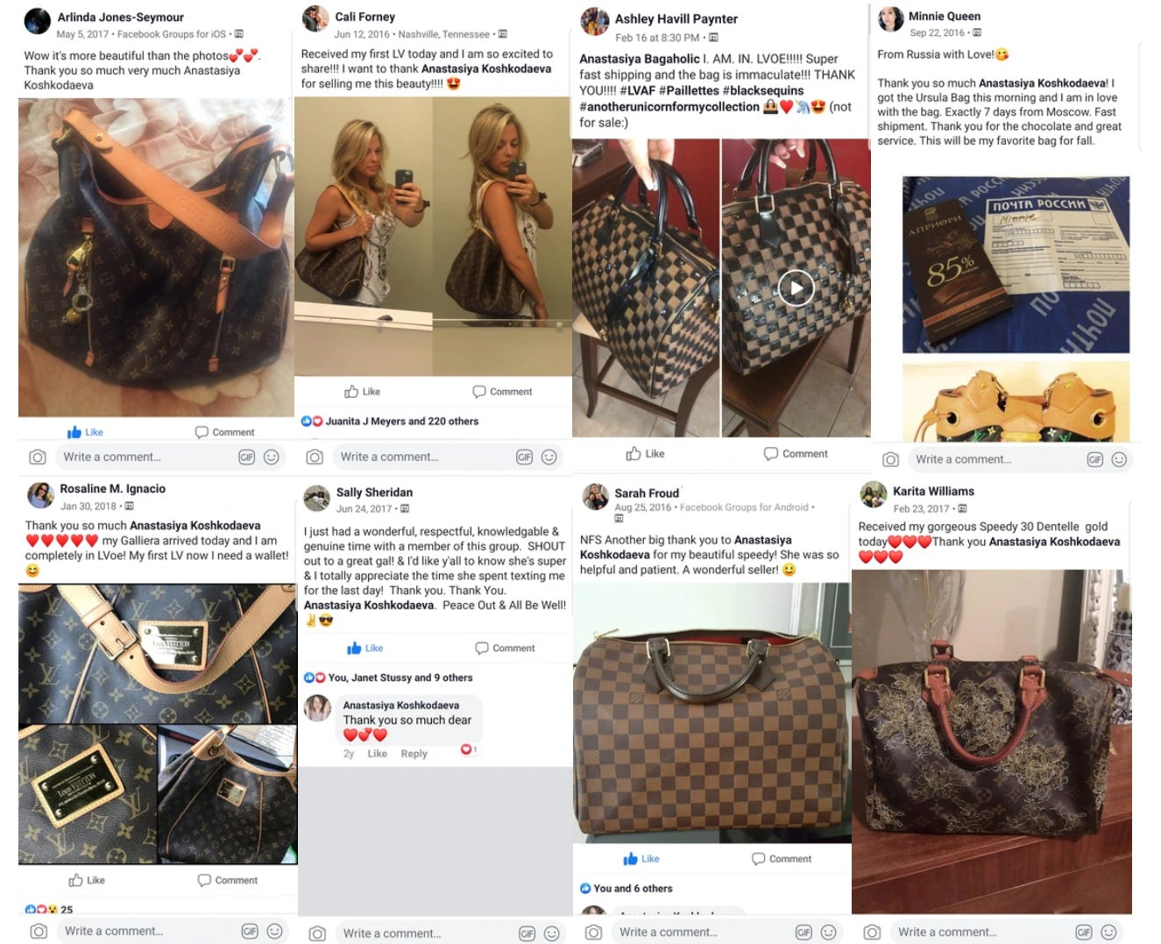Image resolution: width=1161 pixels, height=944 pixels.
Task: Toggle blue Like on Sarah Froud's post
Action: pos(641,859)
